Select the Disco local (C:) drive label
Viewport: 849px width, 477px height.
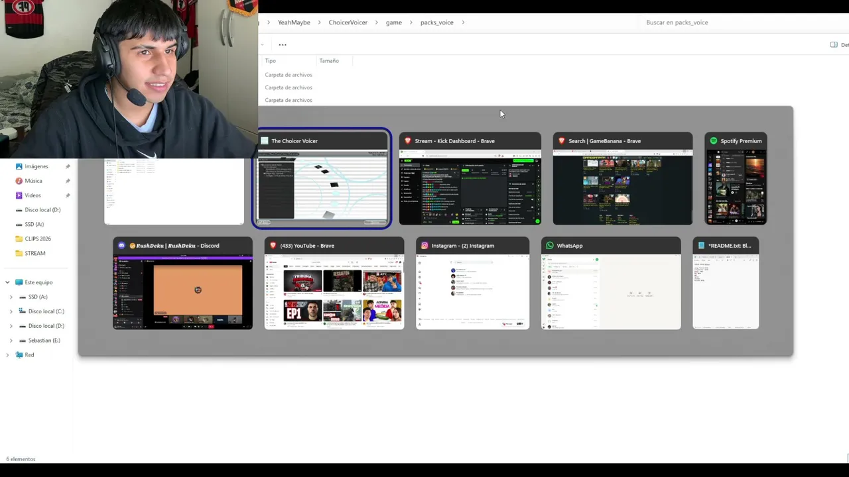(x=46, y=311)
